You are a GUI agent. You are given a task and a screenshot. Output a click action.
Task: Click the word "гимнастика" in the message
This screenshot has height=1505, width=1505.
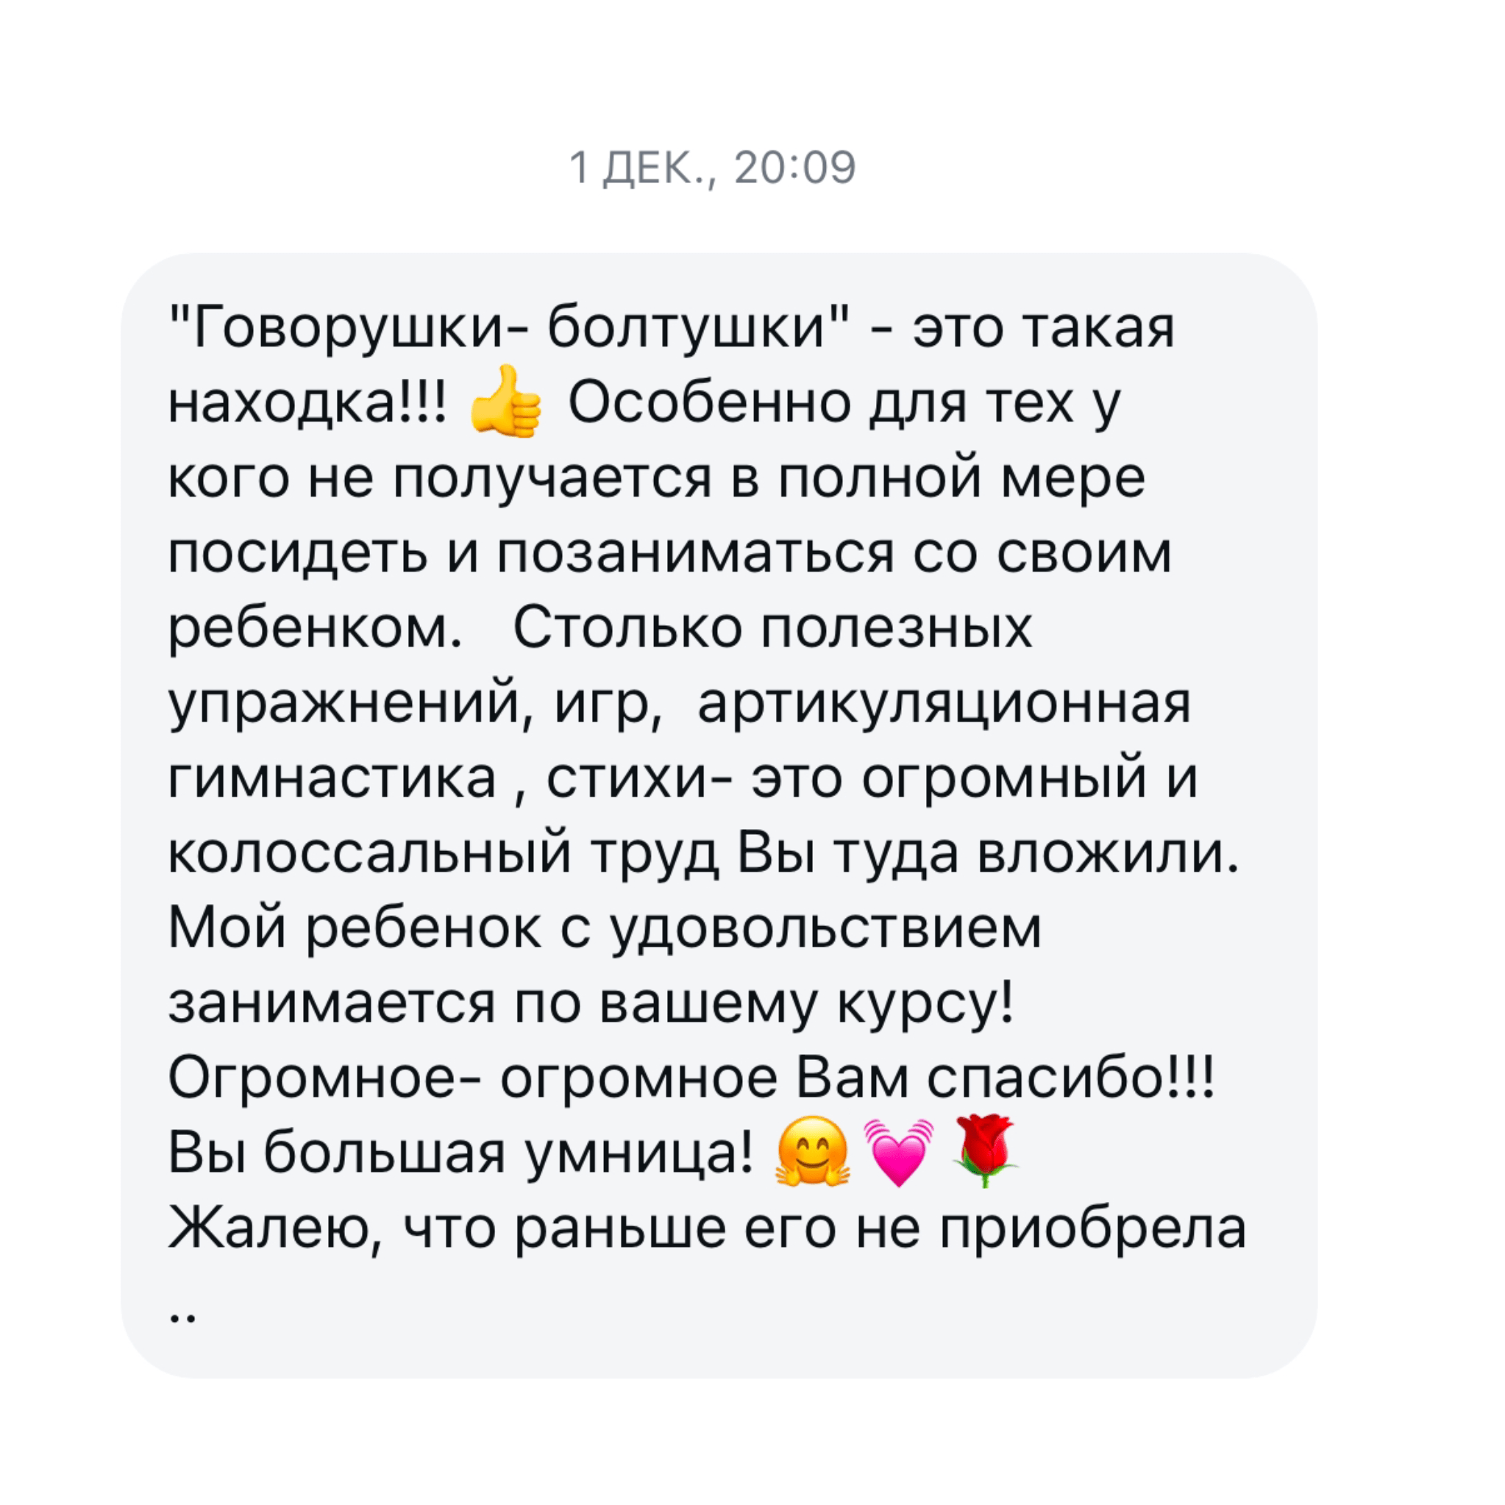point(332,778)
